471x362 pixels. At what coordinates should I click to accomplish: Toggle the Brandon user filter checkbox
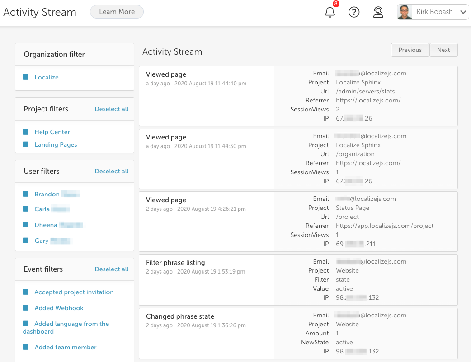point(26,194)
